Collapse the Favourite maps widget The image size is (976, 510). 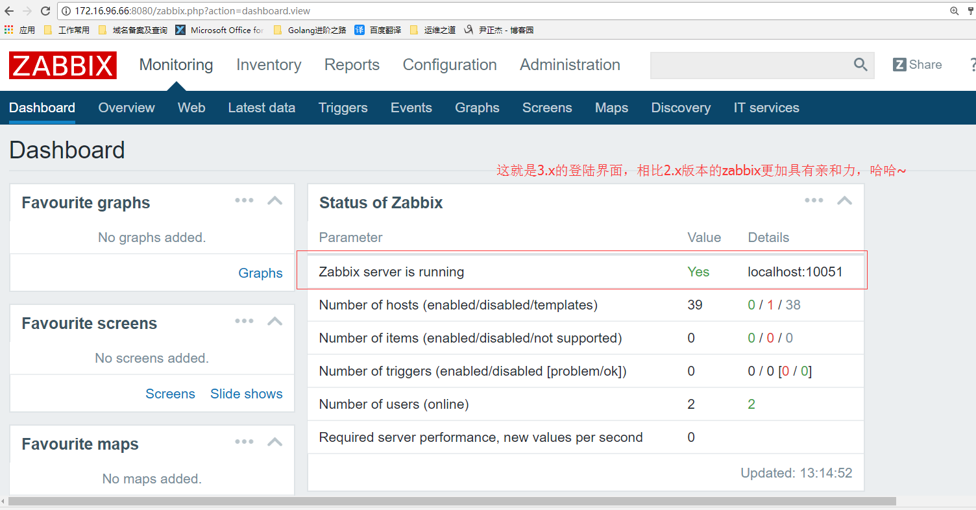275,442
